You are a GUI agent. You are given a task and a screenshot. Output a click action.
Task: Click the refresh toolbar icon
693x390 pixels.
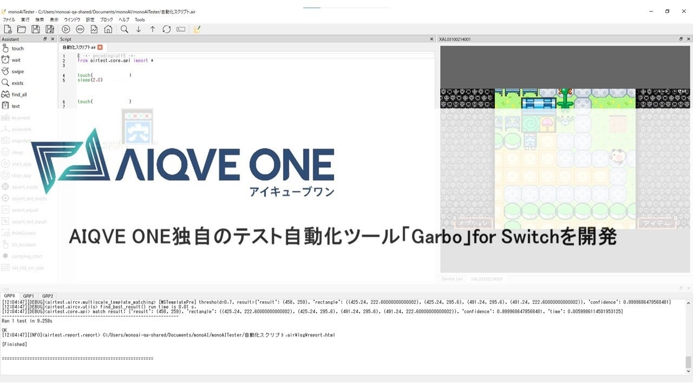167,29
